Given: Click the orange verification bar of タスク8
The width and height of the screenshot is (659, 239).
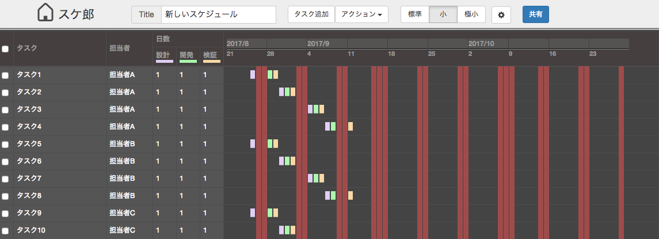Looking at the screenshot, I should coord(351,195).
